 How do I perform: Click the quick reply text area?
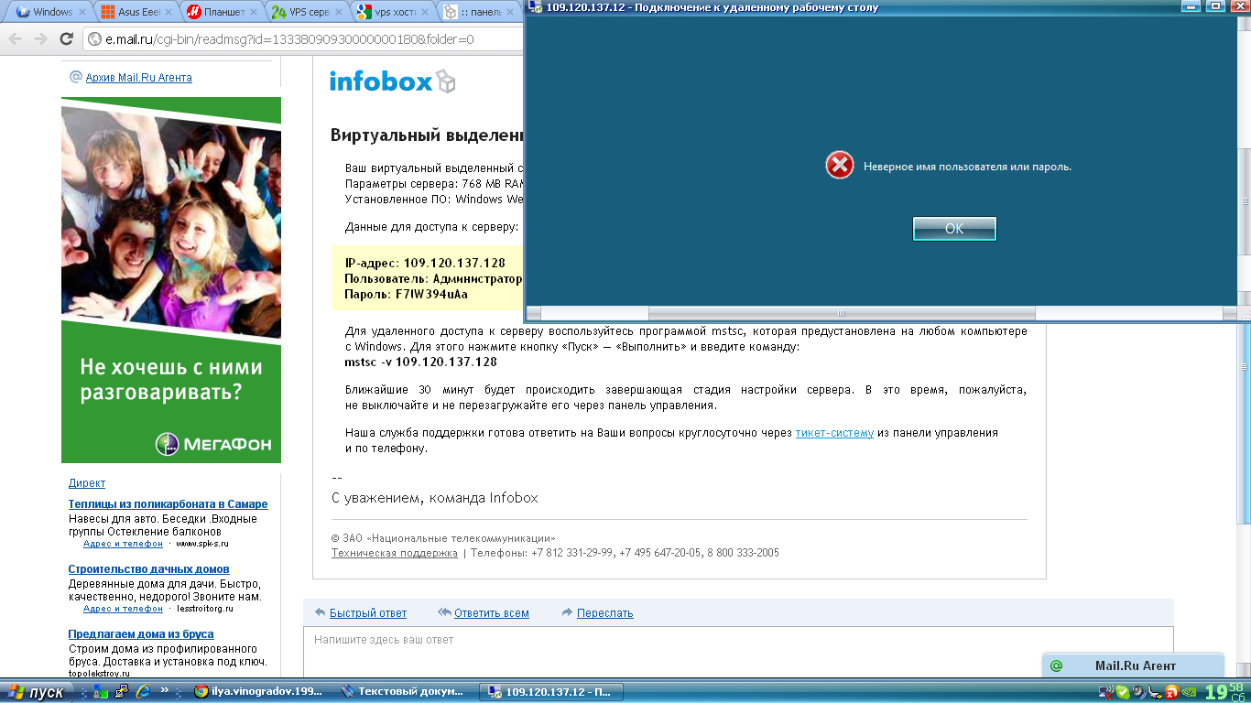coord(738,654)
